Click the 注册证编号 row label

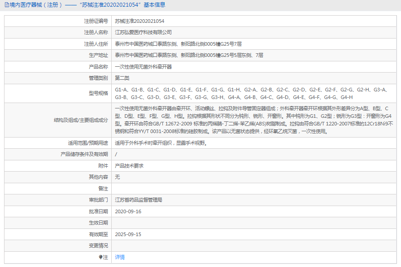[x=96, y=21]
